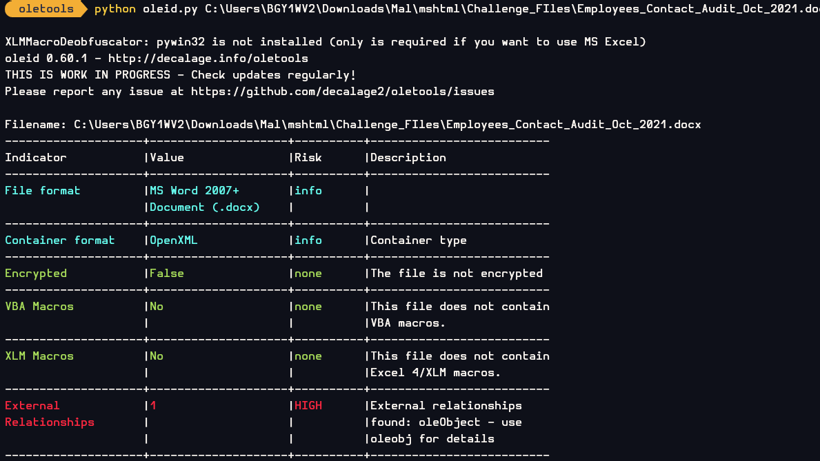The height and width of the screenshot is (461, 820).
Task: Open the decalage.info/oletools URL
Action: tap(208, 59)
